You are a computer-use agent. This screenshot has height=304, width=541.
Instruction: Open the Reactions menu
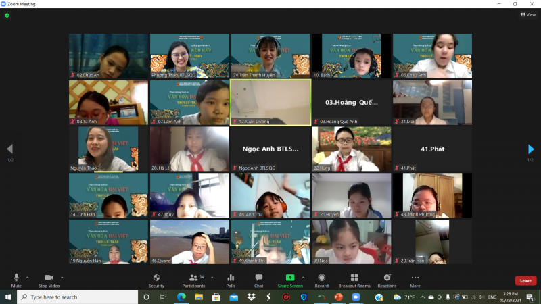(387, 280)
